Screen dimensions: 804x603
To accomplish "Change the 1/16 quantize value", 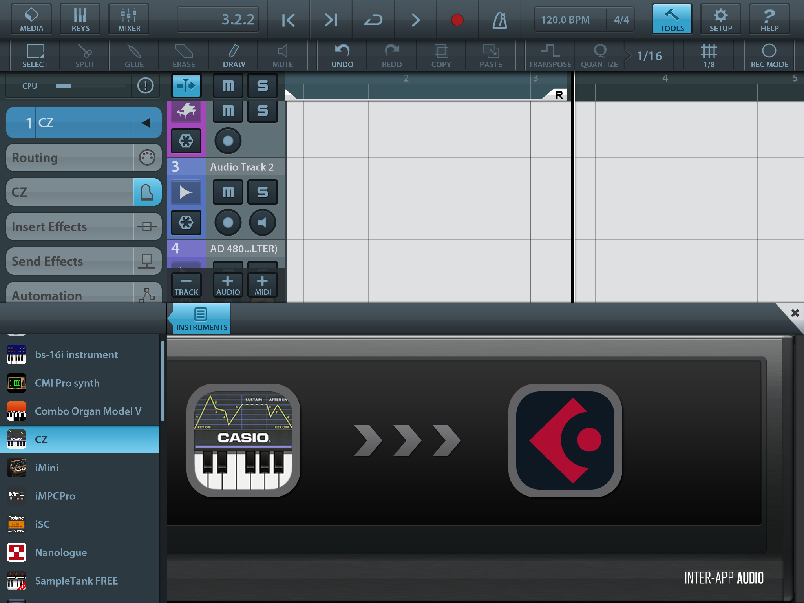I will (x=649, y=56).
